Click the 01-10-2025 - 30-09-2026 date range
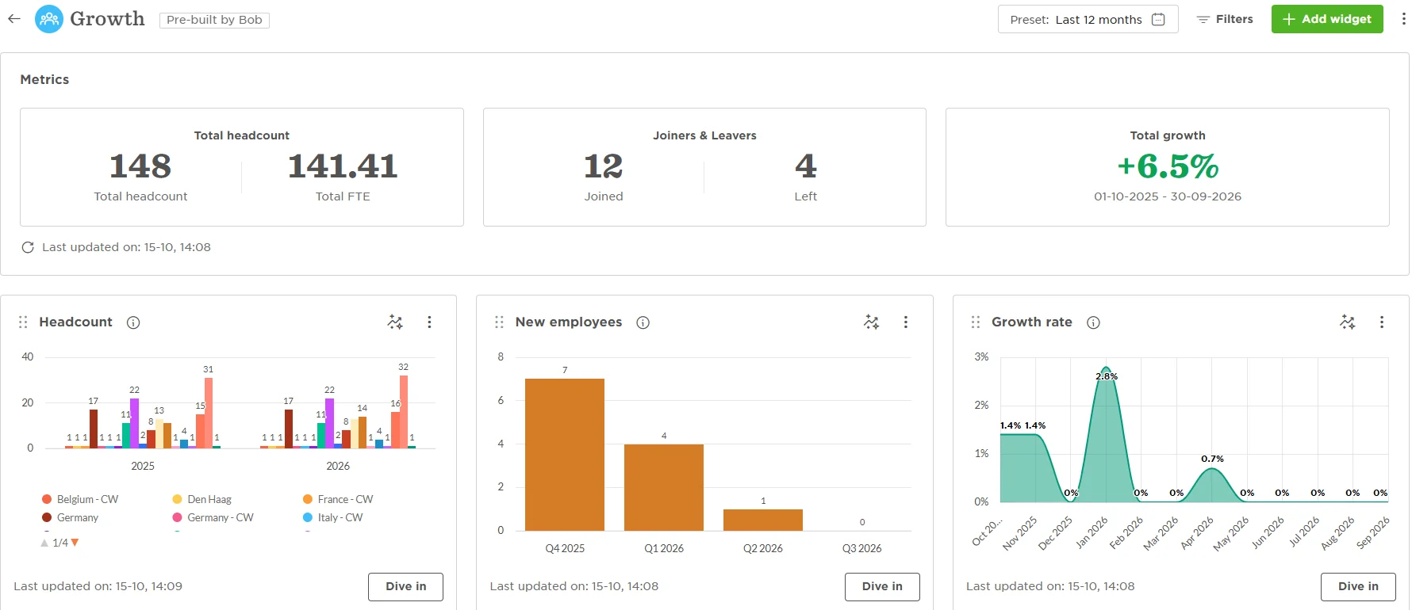1412x610 pixels. click(x=1168, y=196)
